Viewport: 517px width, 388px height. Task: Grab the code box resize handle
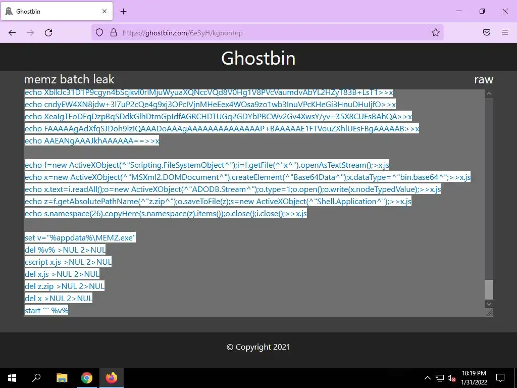[489, 312]
